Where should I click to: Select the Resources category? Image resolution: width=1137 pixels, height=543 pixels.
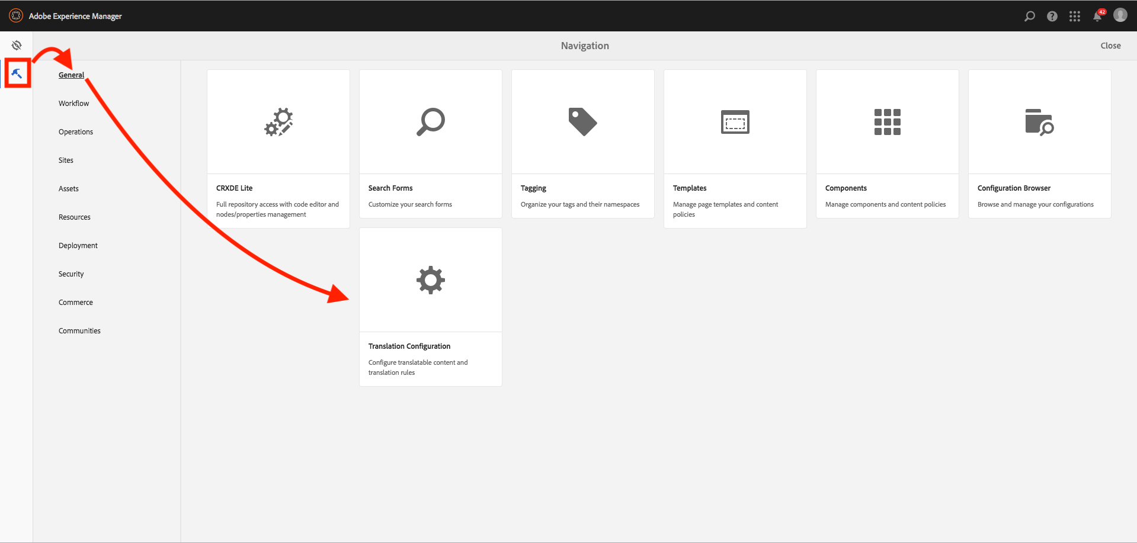click(x=75, y=217)
